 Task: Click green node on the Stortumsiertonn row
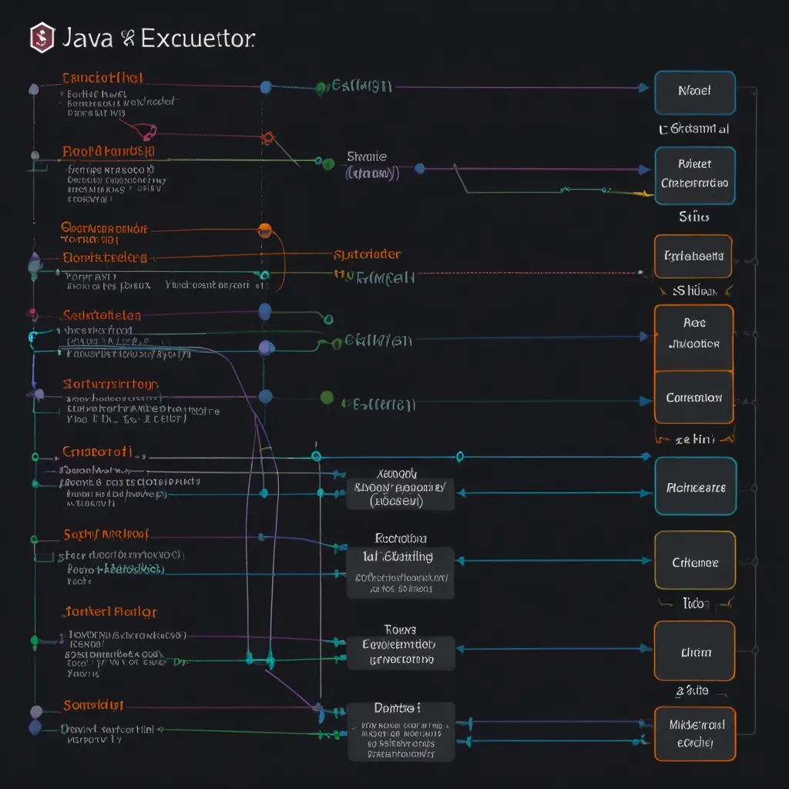coord(327,398)
